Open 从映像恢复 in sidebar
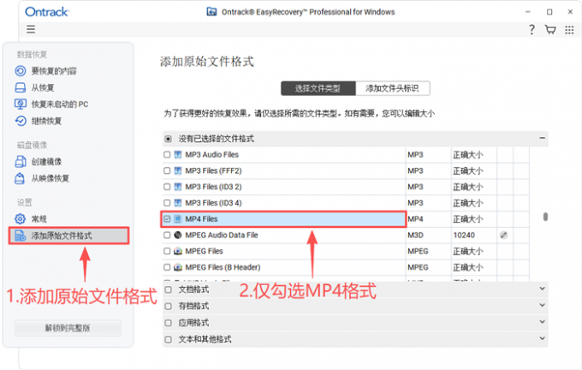The image size is (582, 370). coord(50,178)
